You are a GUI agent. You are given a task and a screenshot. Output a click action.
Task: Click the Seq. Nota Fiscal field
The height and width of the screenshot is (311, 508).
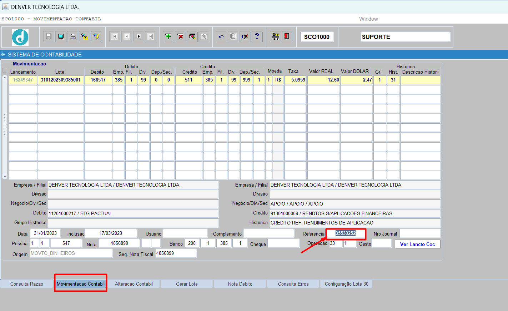(x=176, y=253)
